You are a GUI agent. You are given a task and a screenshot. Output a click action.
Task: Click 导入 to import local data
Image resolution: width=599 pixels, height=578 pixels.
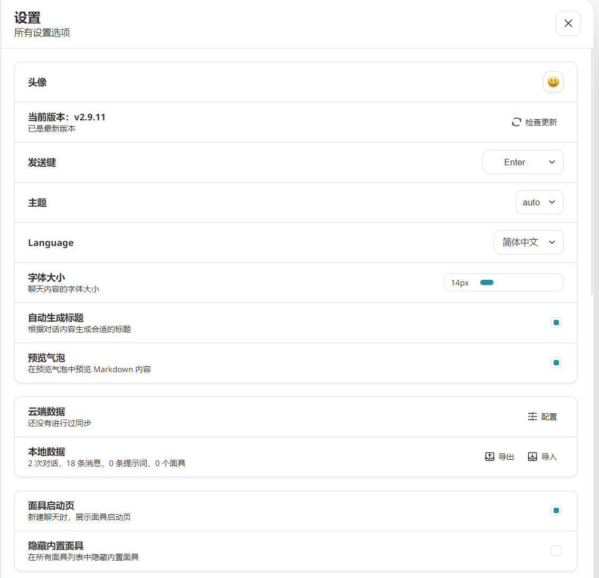tap(543, 457)
